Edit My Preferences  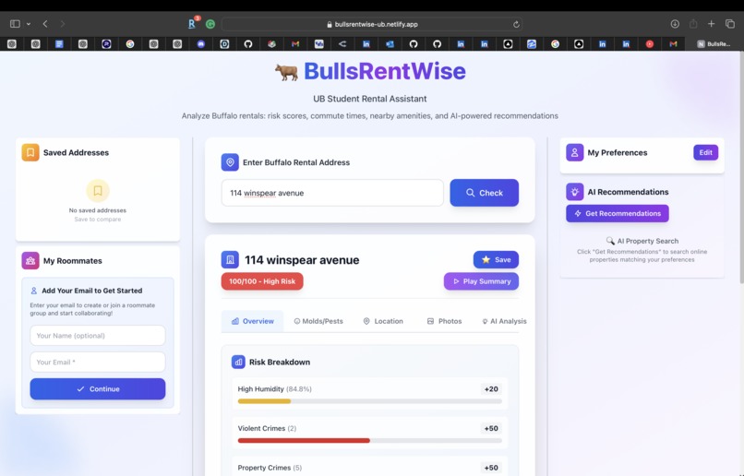[705, 152]
